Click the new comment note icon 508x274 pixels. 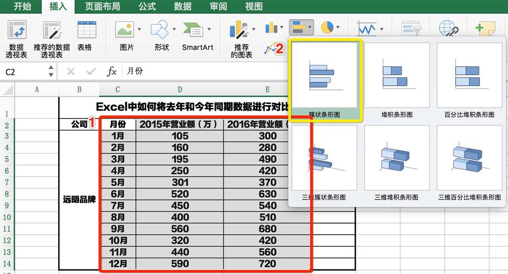[x=485, y=28]
